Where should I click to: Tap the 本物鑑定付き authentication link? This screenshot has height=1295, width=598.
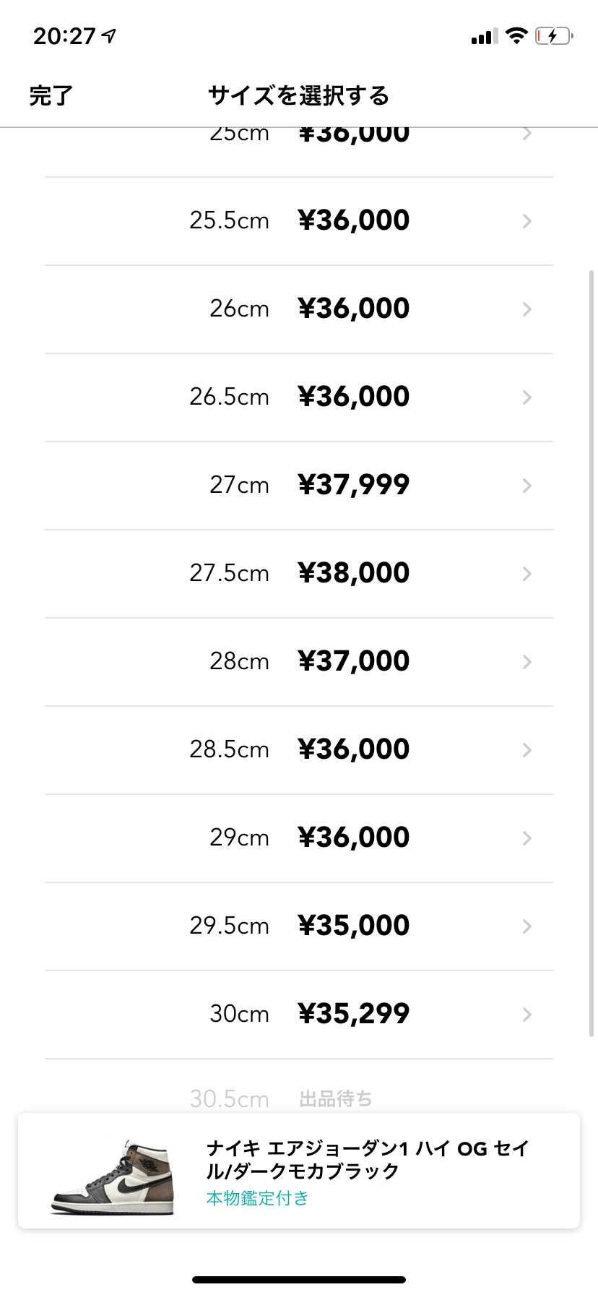click(x=257, y=1198)
